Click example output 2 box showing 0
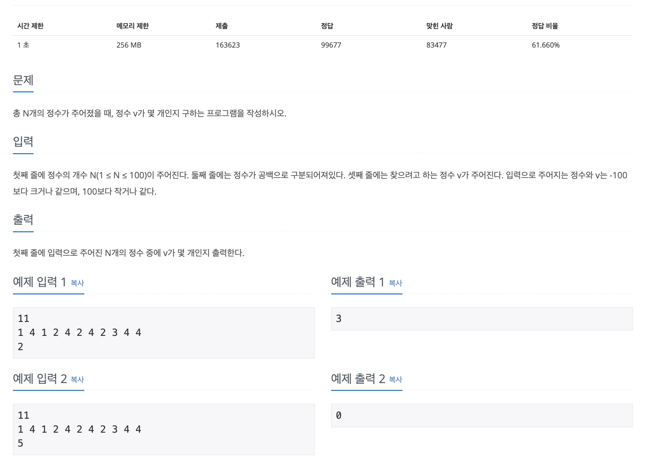The width and height of the screenshot is (667, 468). pos(482,415)
